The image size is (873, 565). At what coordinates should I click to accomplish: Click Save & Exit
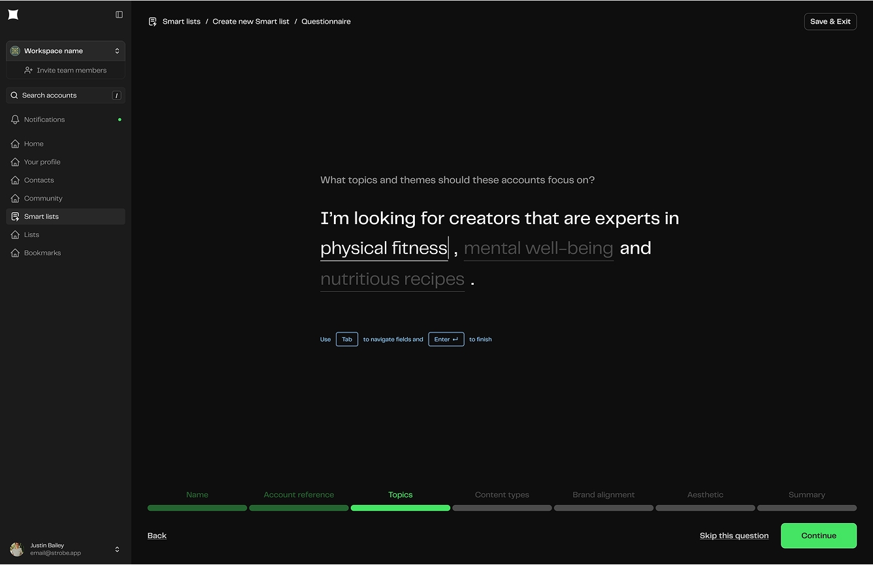[830, 22]
